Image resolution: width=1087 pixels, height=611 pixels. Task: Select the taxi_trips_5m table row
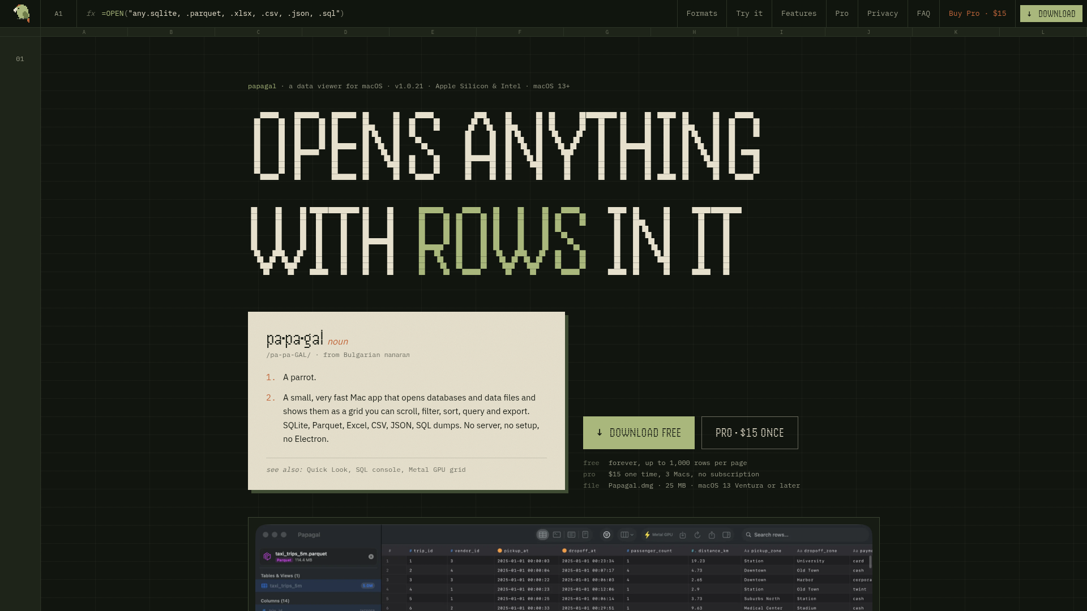point(318,586)
